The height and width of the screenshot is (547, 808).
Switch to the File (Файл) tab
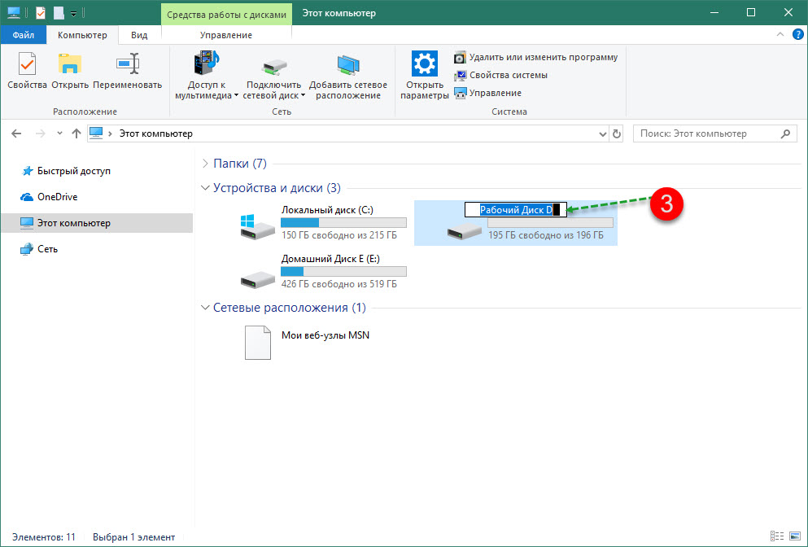pyautogui.click(x=23, y=35)
